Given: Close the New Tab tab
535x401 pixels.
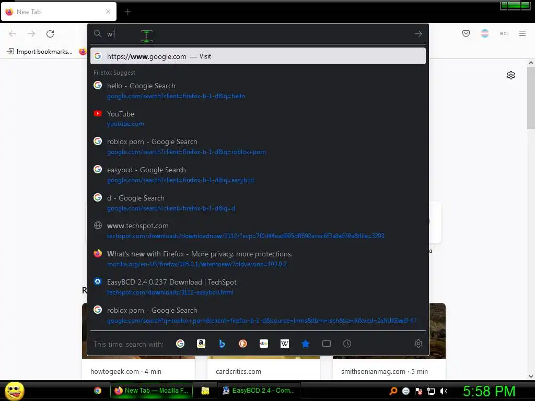Looking at the screenshot, I should [x=108, y=11].
